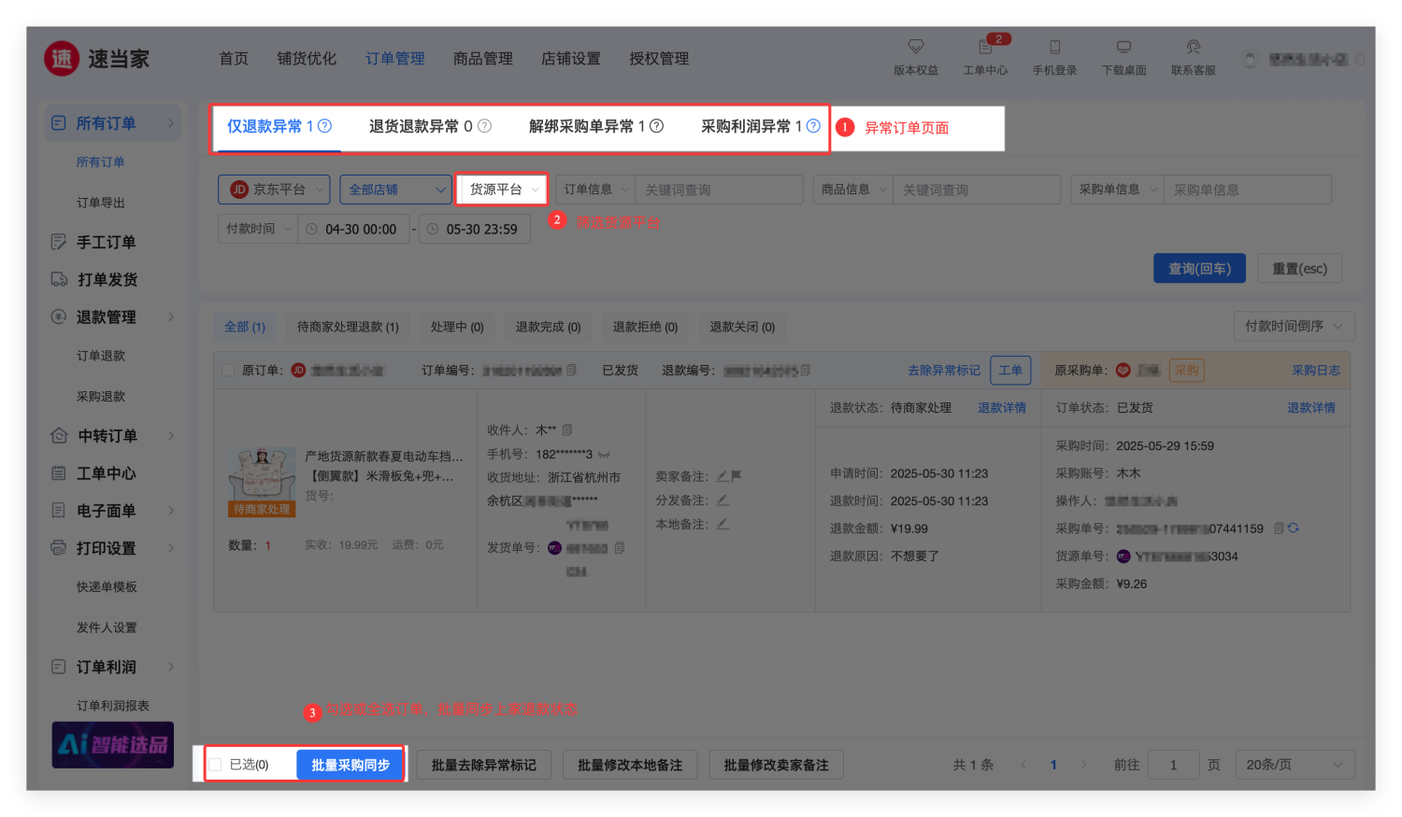Click edit pencil beside 分发备注
This screenshot has width=1402, height=817.
point(722,500)
